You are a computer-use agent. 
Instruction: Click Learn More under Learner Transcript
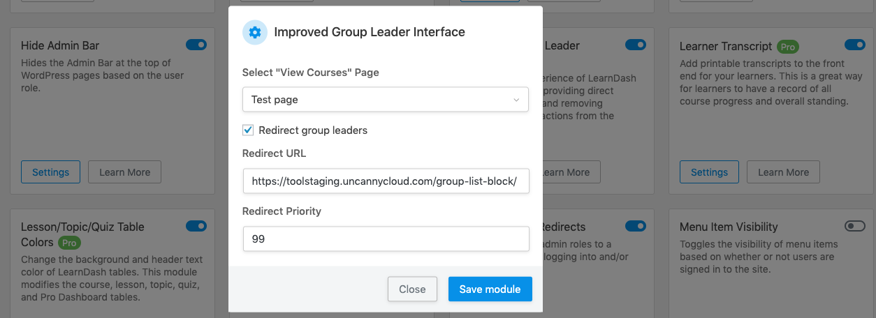(x=783, y=172)
